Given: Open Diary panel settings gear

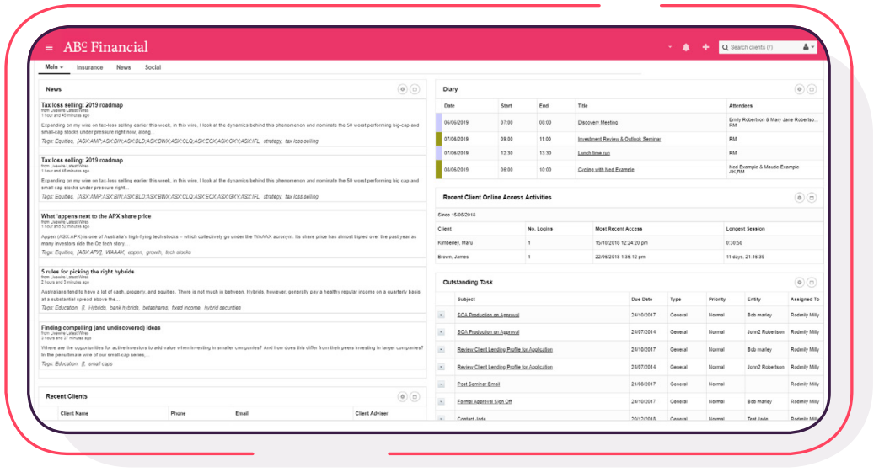Looking at the screenshot, I should (799, 89).
